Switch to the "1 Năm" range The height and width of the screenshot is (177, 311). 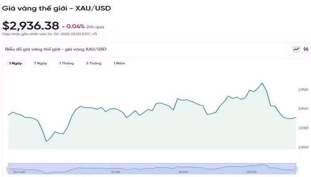point(120,63)
